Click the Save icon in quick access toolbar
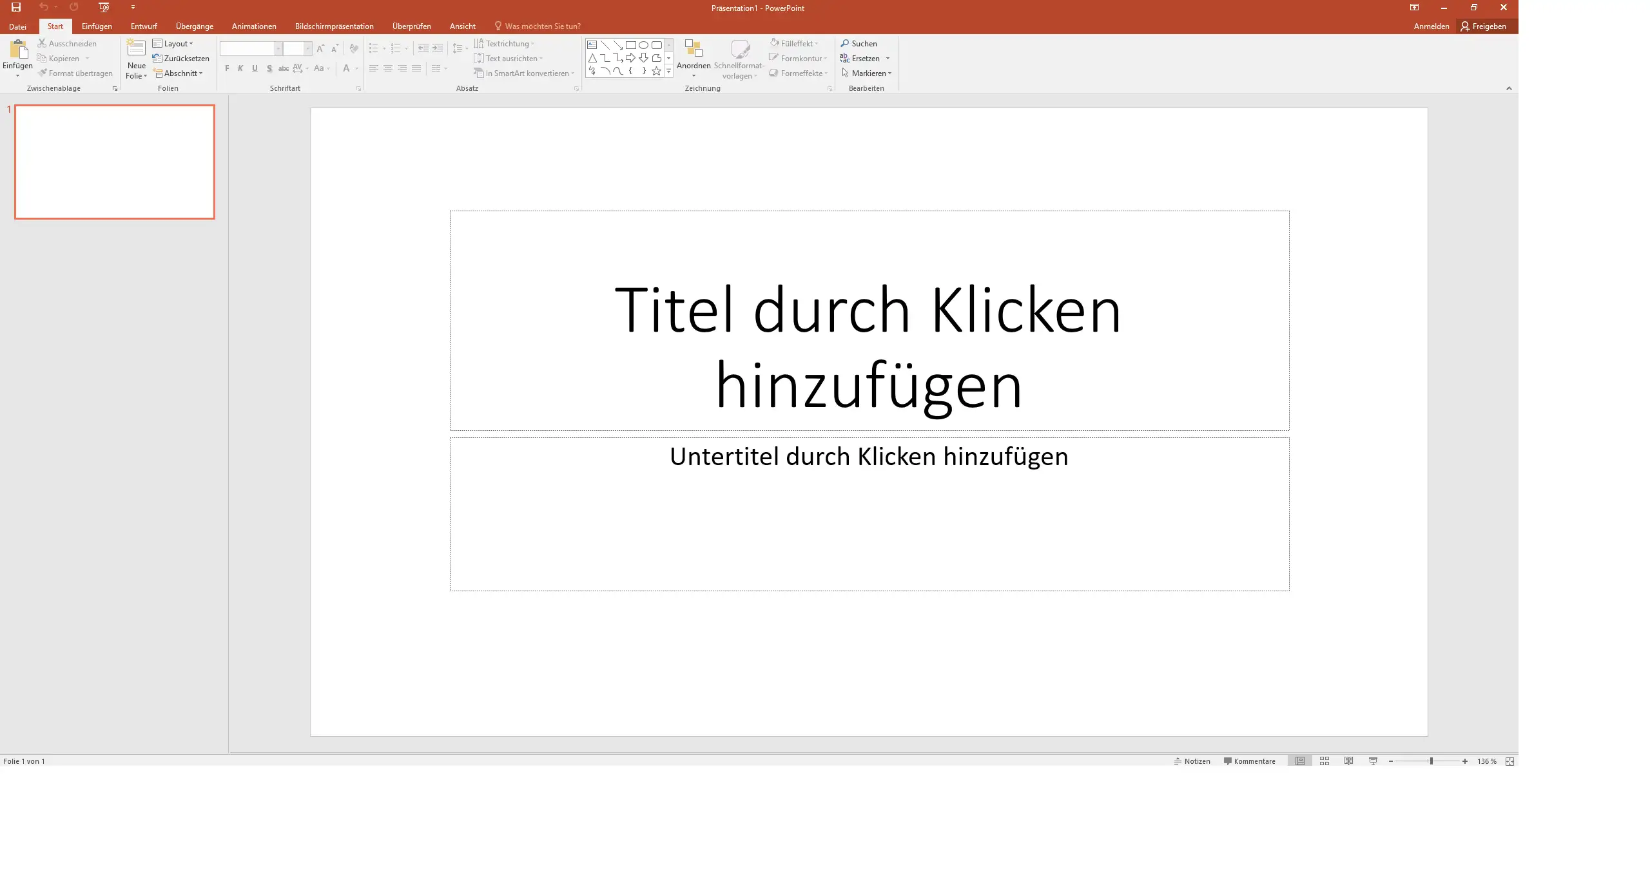Screen dimensions: 1650x892 pyautogui.click(x=16, y=8)
